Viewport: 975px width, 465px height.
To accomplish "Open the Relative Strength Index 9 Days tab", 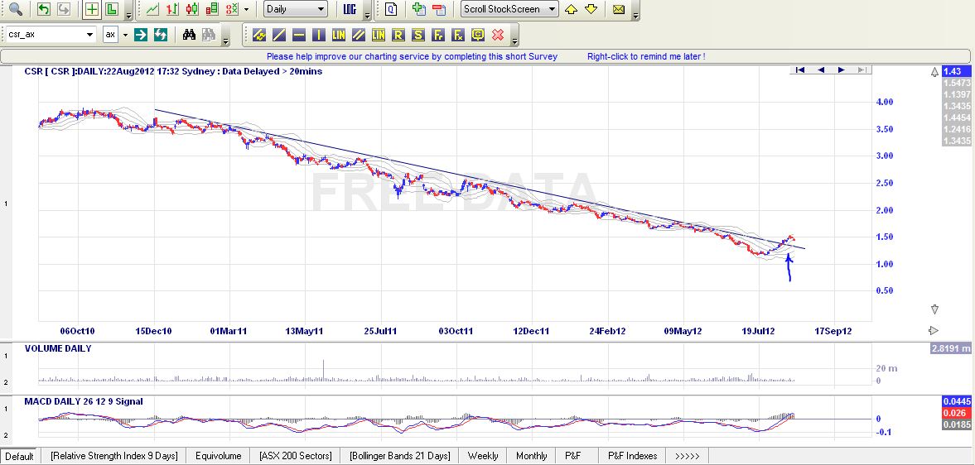I will point(113,456).
